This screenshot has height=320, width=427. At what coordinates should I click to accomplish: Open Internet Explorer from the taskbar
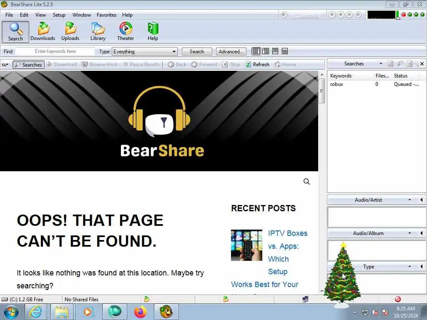pyautogui.click(x=36, y=312)
